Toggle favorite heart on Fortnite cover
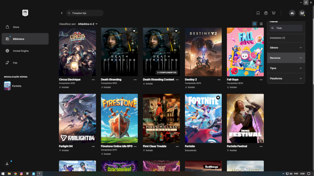Viewport: 314px width, 176px height. 218,98
